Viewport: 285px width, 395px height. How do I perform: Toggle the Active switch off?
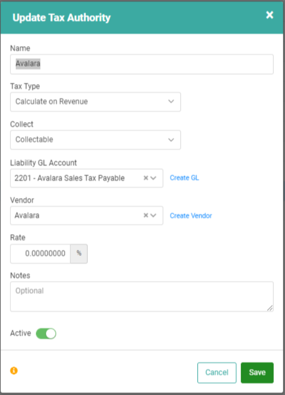(46, 334)
